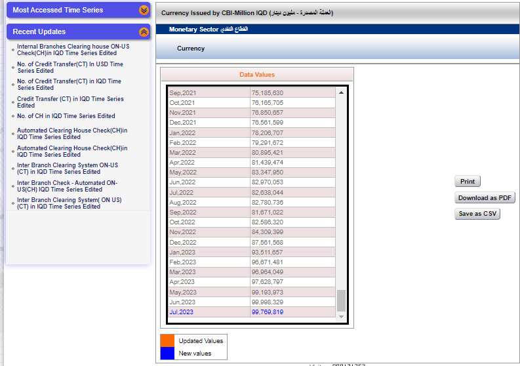520x366 pixels.
Task: Click the data table scrollbar thumb
Action: pyautogui.click(x=340, y=300)
